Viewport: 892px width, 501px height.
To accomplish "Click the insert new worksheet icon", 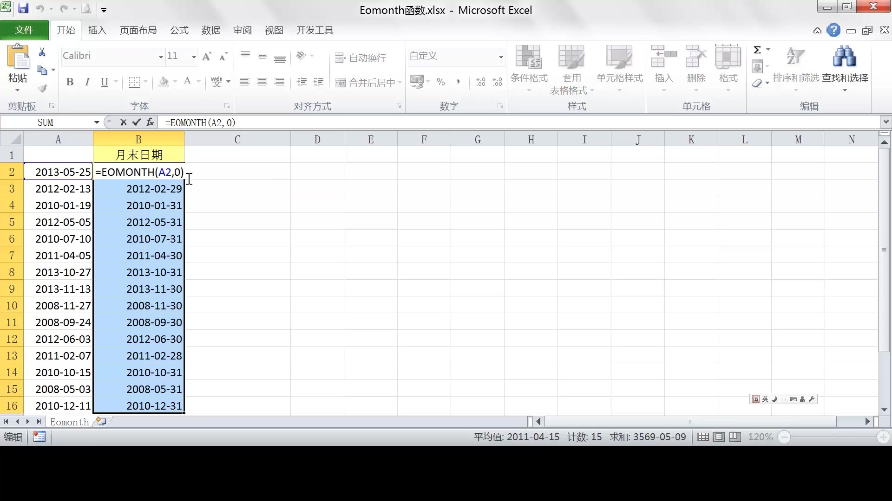I will (101, 422).
